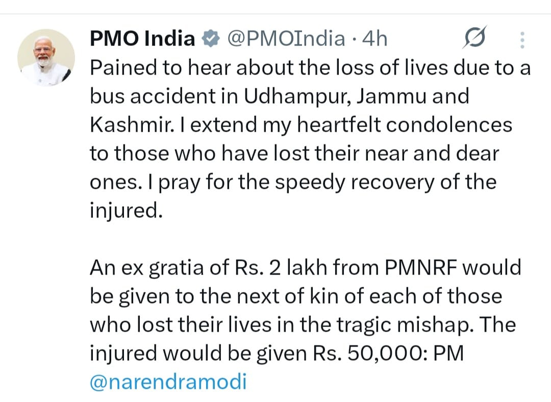Click the PMO India display name
This screenshot has width=551, height=402.
(x=142, y=39)
